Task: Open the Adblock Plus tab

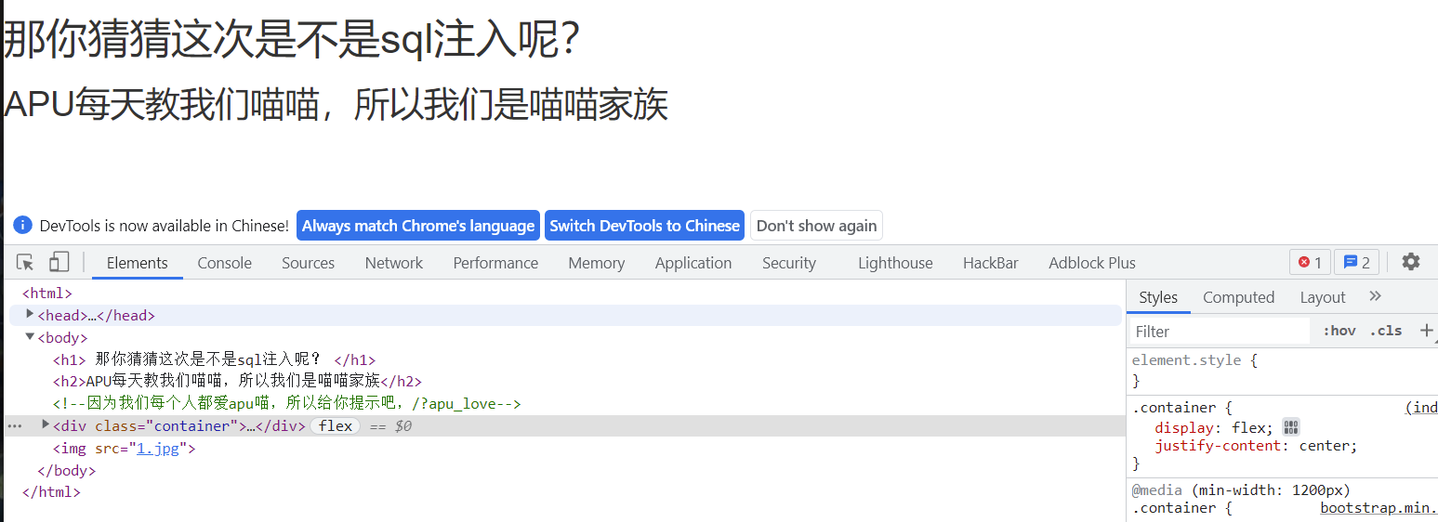Action: (1092, 263)
